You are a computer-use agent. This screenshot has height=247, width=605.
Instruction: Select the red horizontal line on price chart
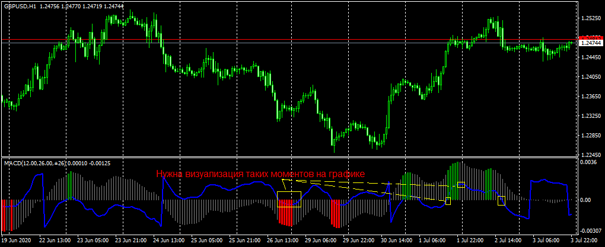tap(289, 39)
